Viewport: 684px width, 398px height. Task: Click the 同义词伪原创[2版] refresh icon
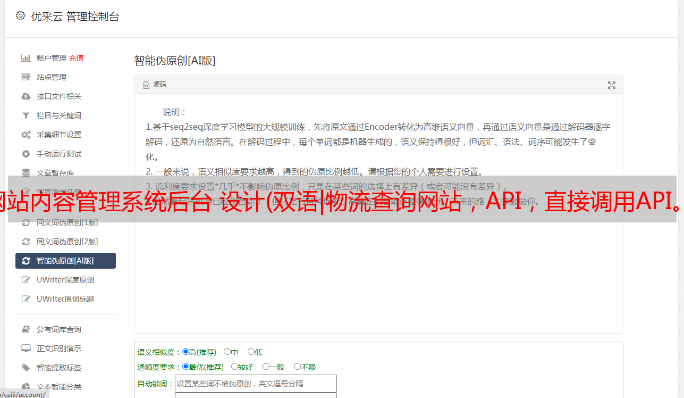(x=26, y=242)
